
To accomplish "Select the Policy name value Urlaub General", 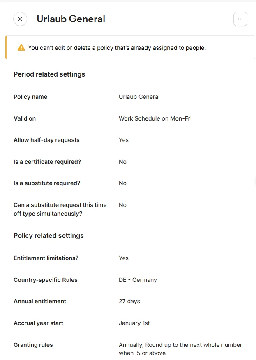I will 139,97.
